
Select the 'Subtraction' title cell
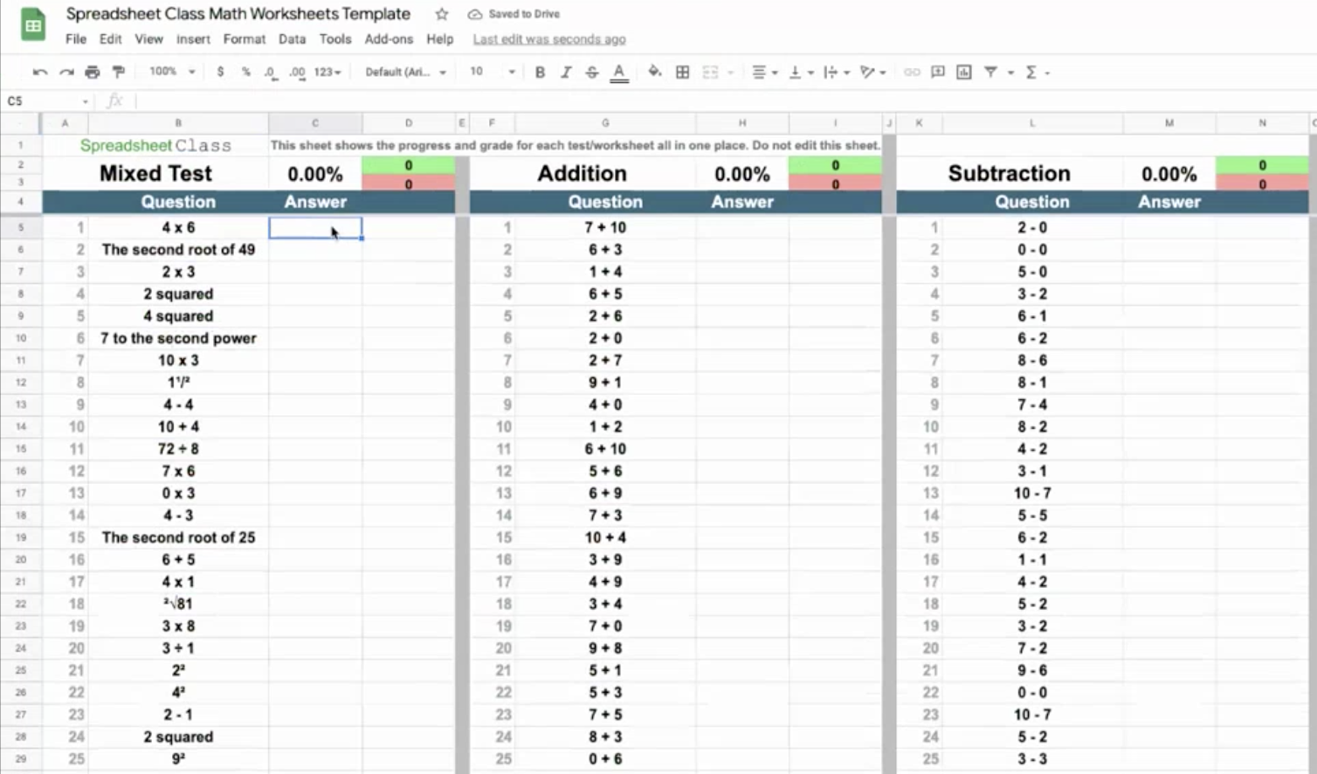coord(1009,174)
